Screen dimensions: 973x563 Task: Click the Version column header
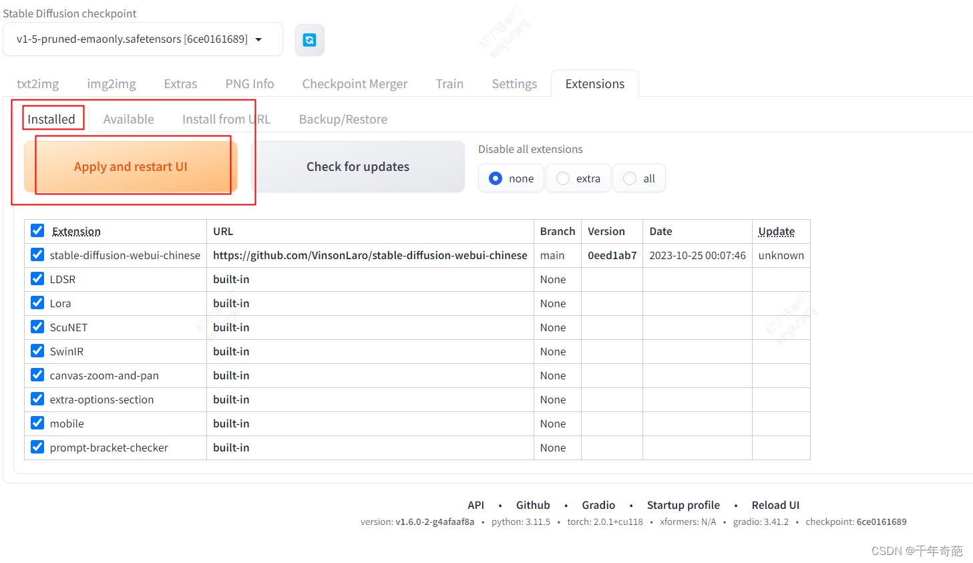click(606, 231)
